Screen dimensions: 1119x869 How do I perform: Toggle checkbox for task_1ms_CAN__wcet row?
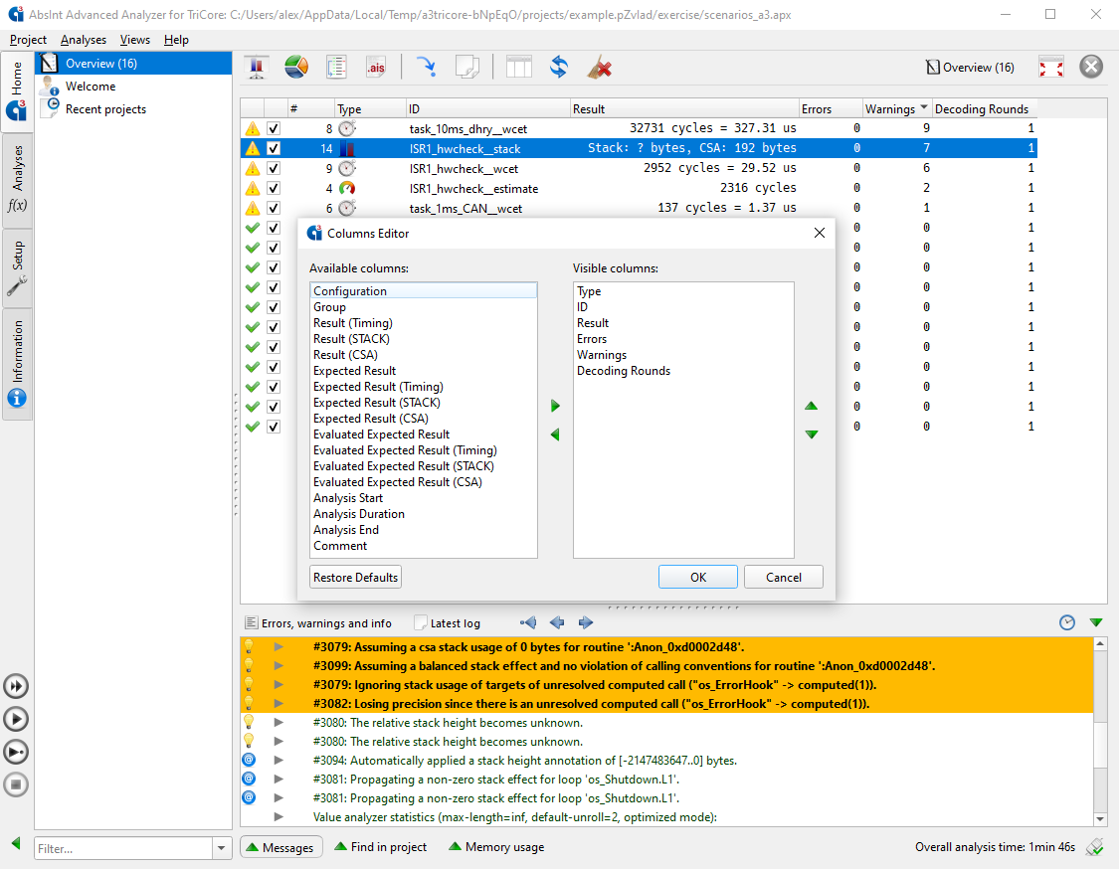tap(274, 209)
